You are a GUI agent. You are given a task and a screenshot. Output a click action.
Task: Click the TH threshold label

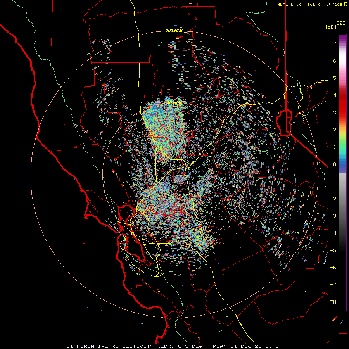333,302
